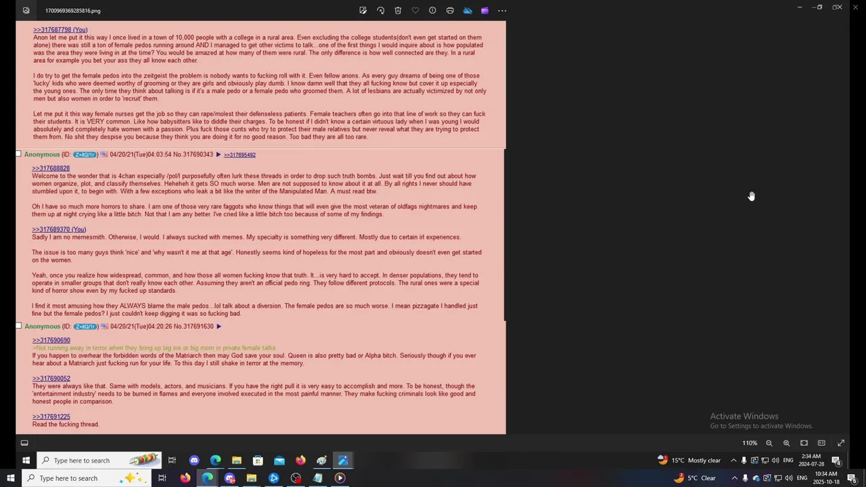Viewport: 866px width, 487px height.
Task: Click the timestamp 04/20/21(Tue)04:20:26
Action: coord(141,326)
